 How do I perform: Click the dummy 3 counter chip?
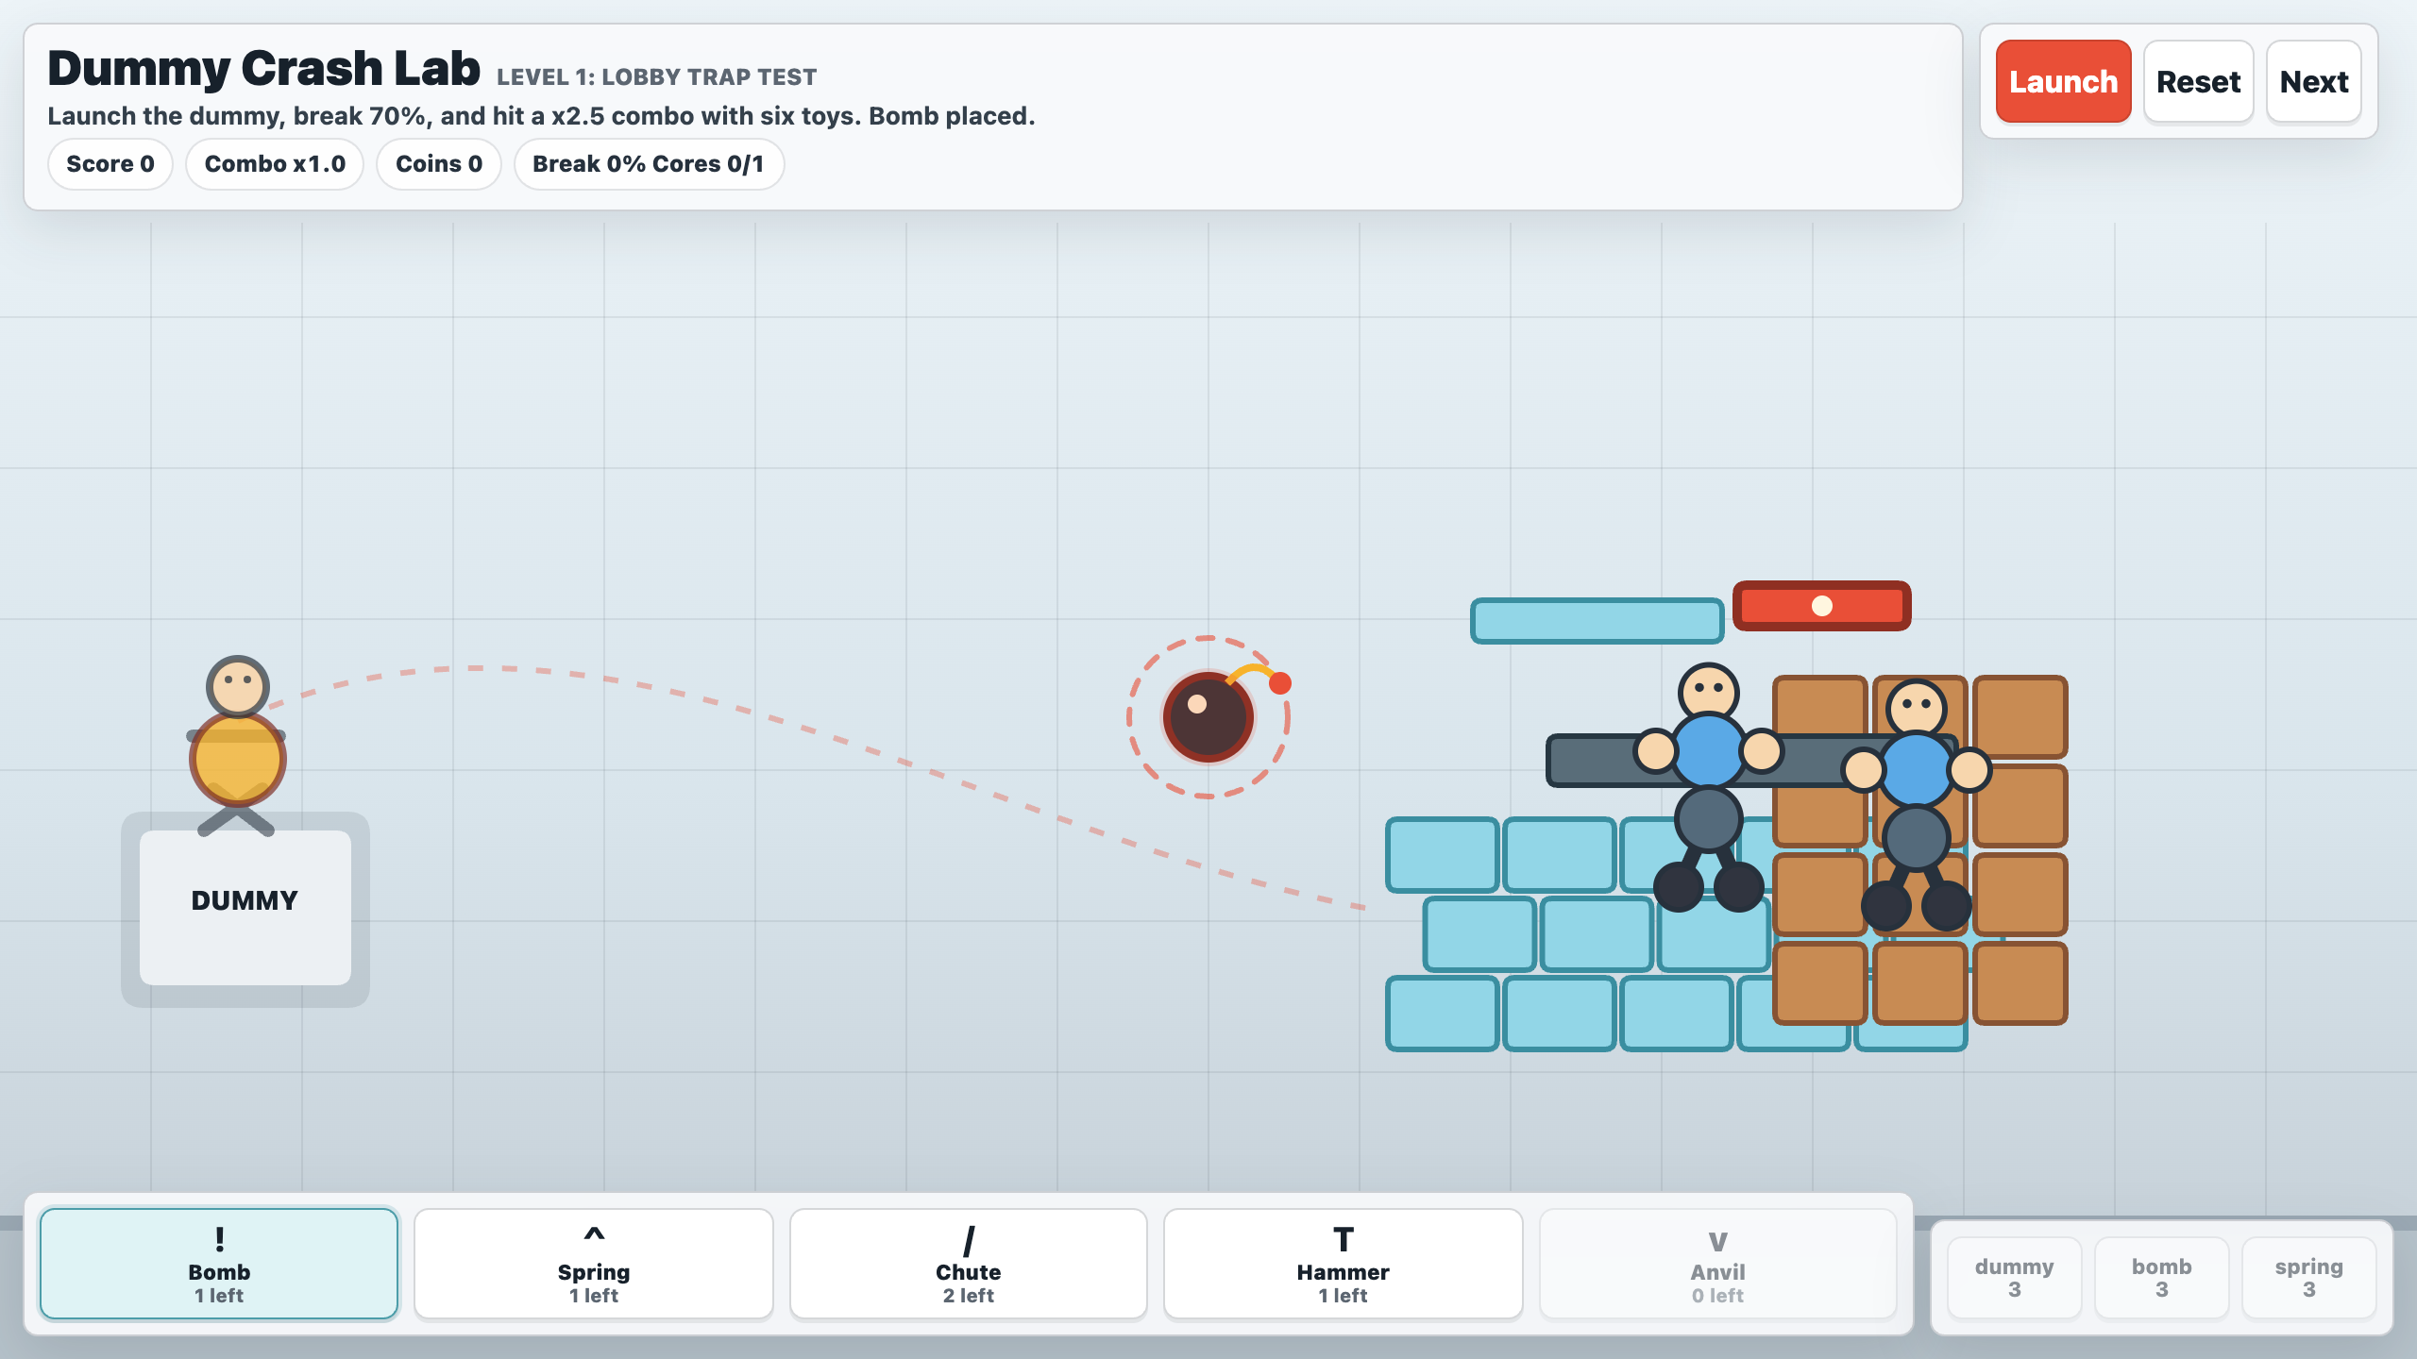pos(2014,1277)
